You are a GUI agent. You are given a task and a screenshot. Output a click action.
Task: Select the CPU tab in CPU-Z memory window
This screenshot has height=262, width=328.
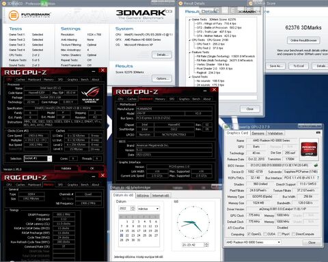coord(9,185)
